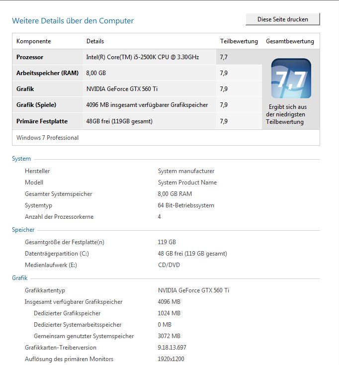Click the '1024 MB' value

click(169, 313)
